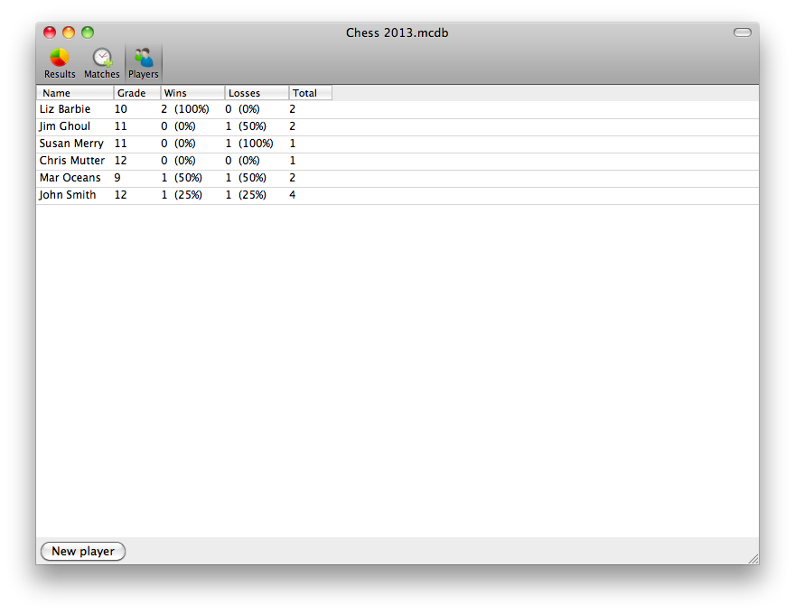The width and height of the screenshot is (795, 614).
Task: Select the Mar Oceans row
Action: pos(397,178)
